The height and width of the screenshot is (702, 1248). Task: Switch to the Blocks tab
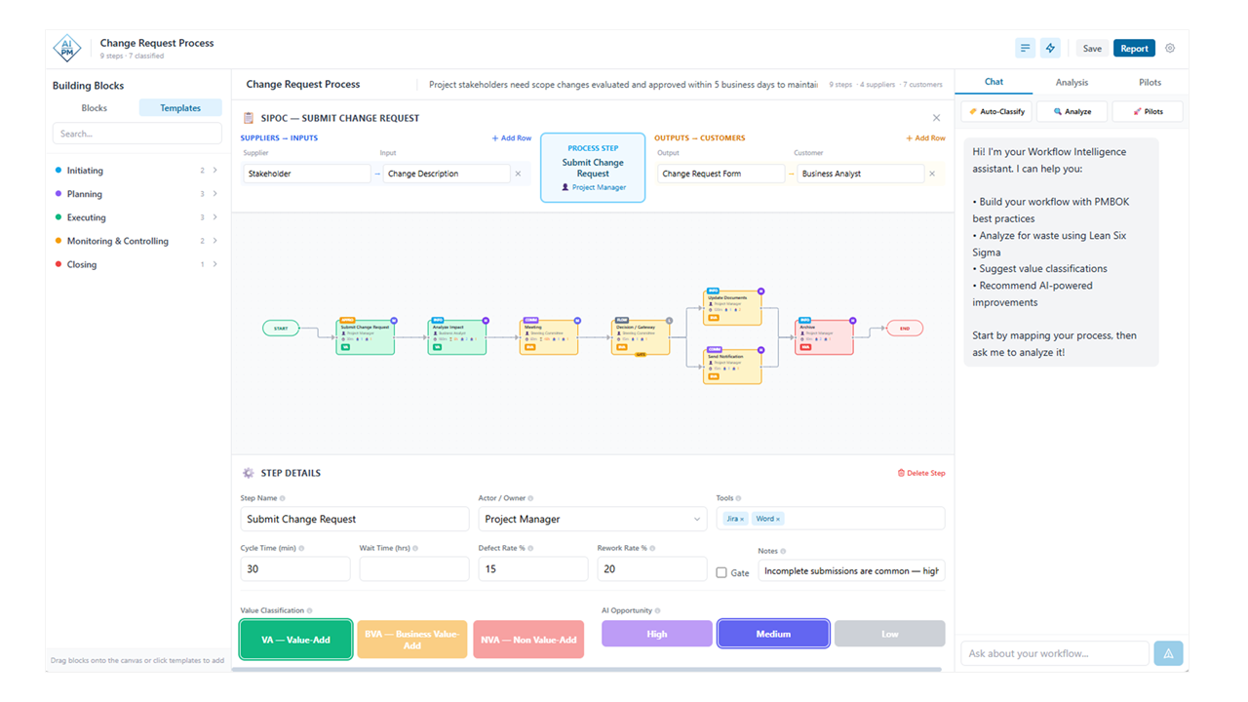click(94, 107)
